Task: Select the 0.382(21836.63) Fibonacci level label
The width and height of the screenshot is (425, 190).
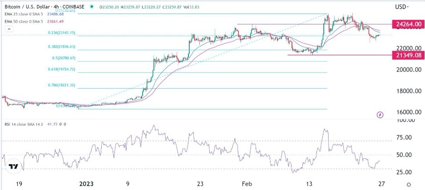Action: click(x=61, y=47)
